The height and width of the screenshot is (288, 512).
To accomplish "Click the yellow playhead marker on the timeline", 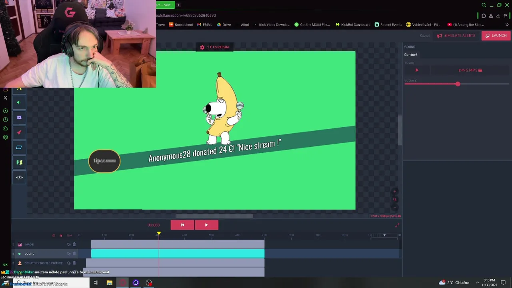I will [159, 233].
